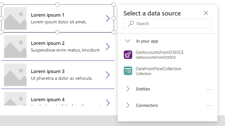Image resolution: width=225 pixels, height=126 pixels.
Task: Click the Entities section label
Action: click(143, 89)
